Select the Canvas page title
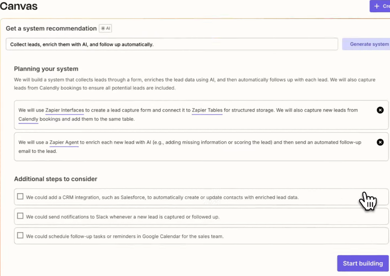This screenshot has width=390, height=276. coord(19,6)
